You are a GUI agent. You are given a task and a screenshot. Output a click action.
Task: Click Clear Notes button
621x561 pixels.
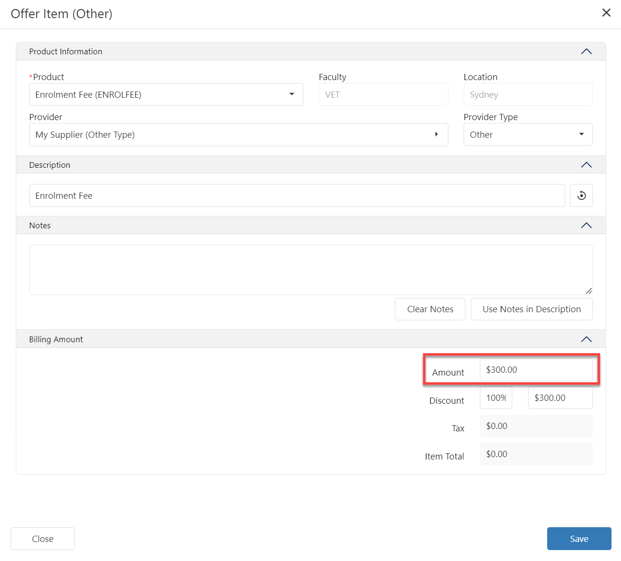point(430,309)
